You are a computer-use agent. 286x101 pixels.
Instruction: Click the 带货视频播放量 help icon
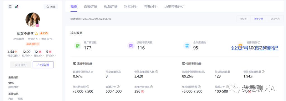pyautogui.click(x=263, y=72)
